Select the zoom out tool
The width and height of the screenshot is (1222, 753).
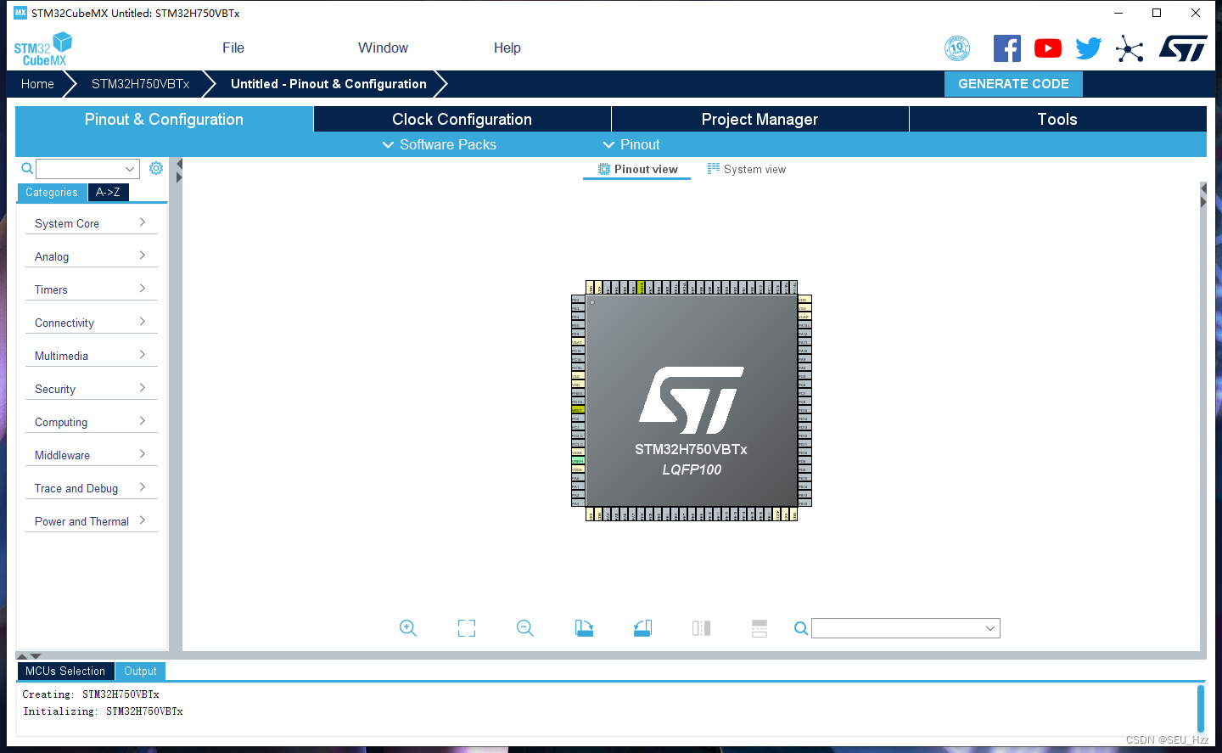[x=524, y=628]
